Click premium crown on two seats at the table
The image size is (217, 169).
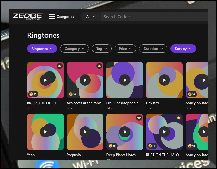[x=99, y=66]
